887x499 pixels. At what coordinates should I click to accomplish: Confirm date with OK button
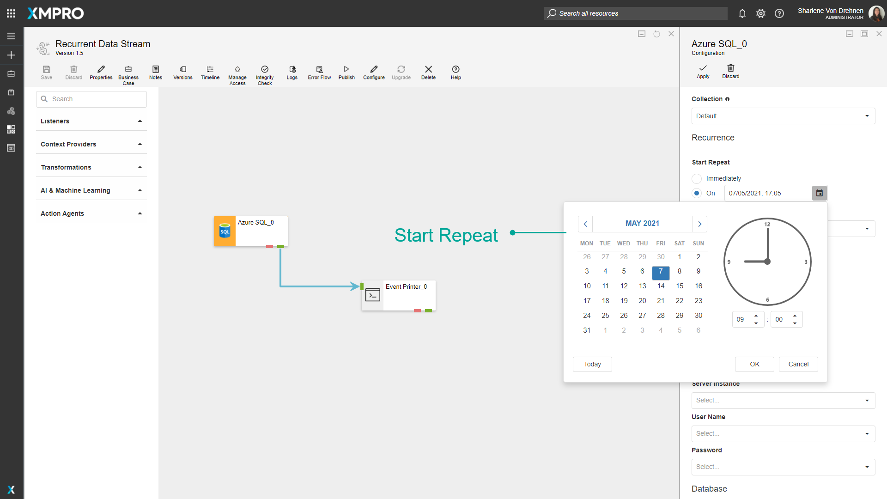[x=754, y=364]
